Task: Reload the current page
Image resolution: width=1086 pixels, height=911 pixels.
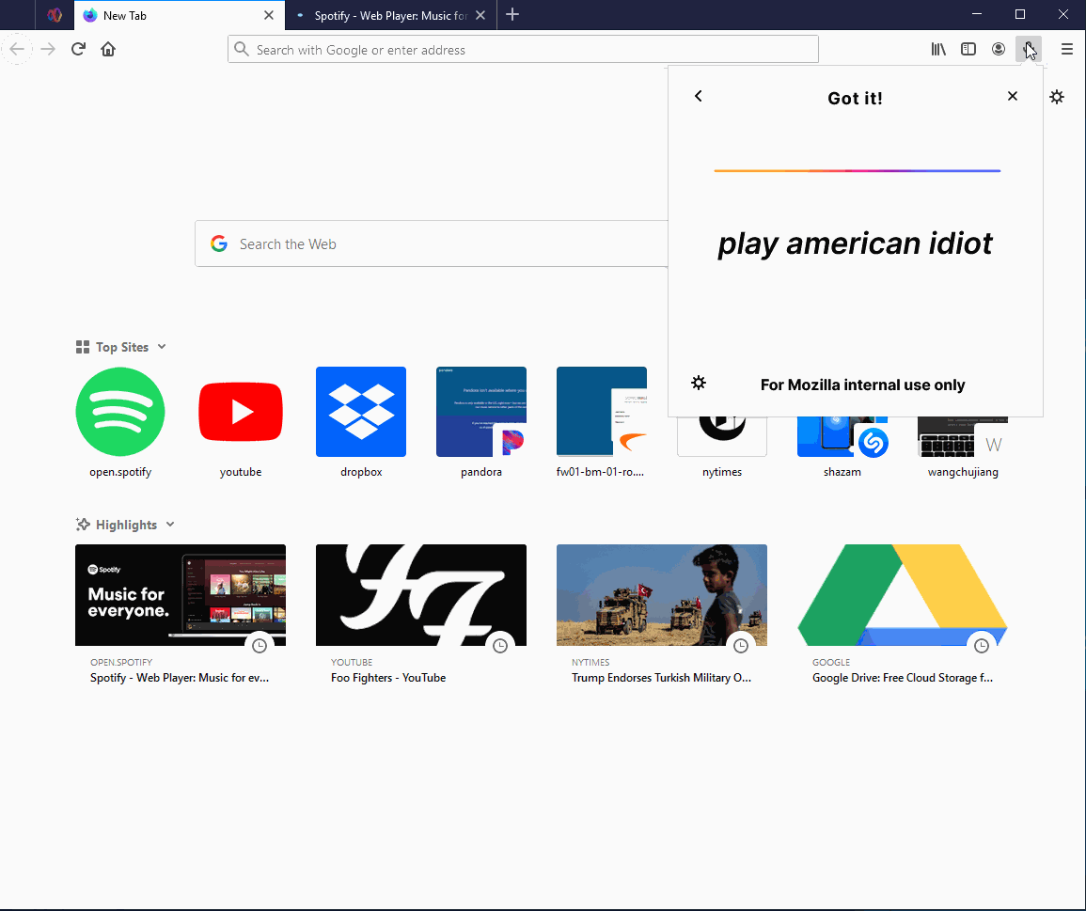Action: click(78, 49)
